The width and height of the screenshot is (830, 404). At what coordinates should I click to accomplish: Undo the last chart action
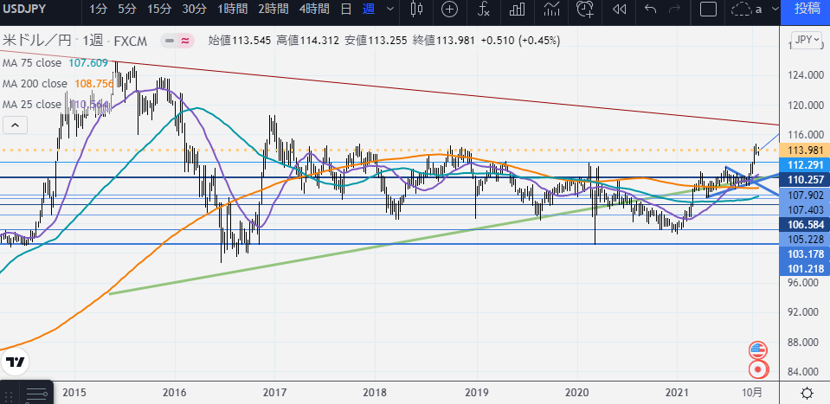tap(651, 9)
